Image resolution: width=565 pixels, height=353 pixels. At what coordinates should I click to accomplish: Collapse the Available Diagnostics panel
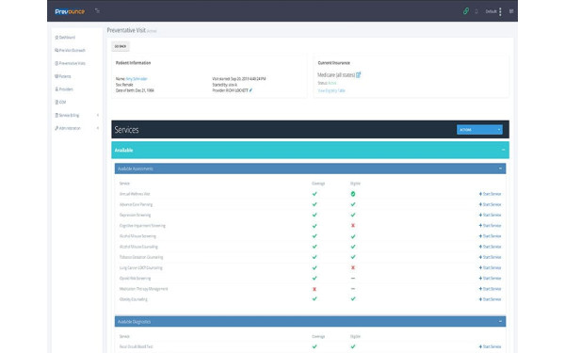pos(500,321)
